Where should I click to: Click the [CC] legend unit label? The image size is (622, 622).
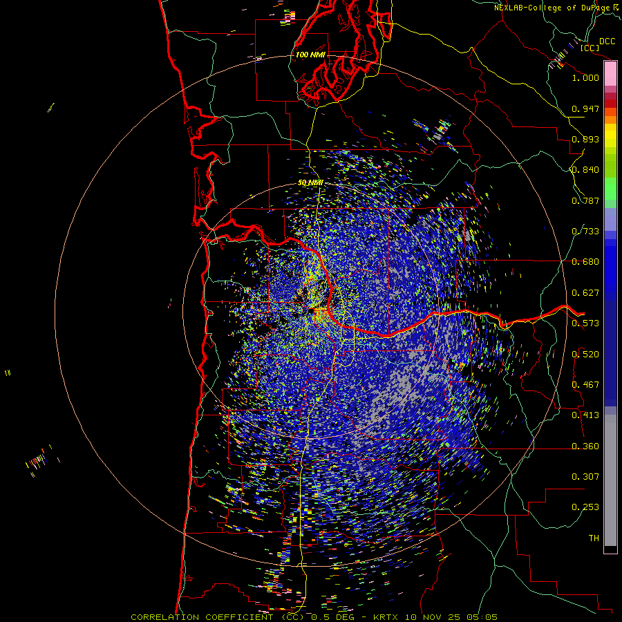[590, 48]
